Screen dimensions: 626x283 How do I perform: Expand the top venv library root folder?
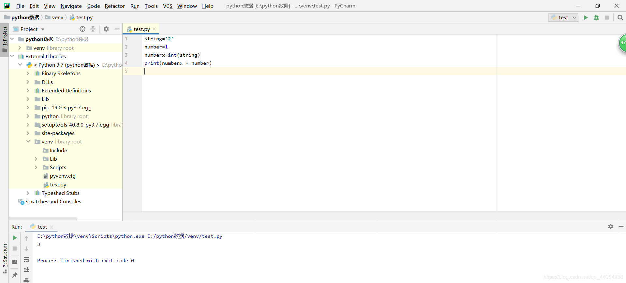(20, 48)
